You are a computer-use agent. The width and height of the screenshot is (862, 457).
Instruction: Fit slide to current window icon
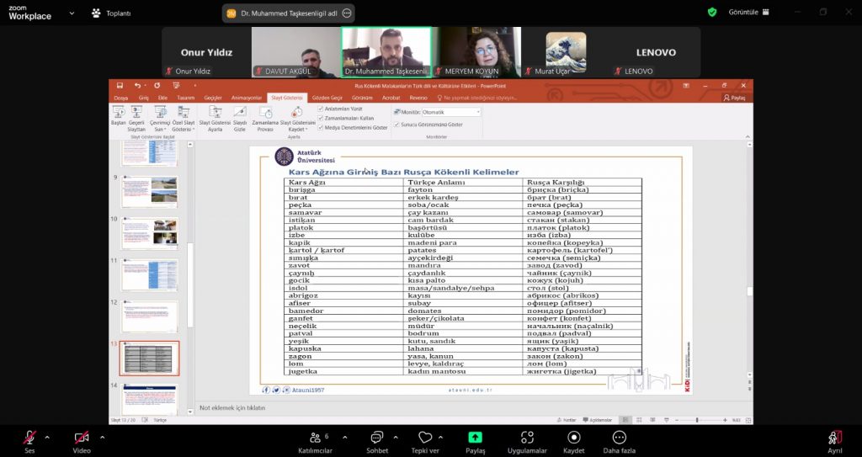(748, 420)
